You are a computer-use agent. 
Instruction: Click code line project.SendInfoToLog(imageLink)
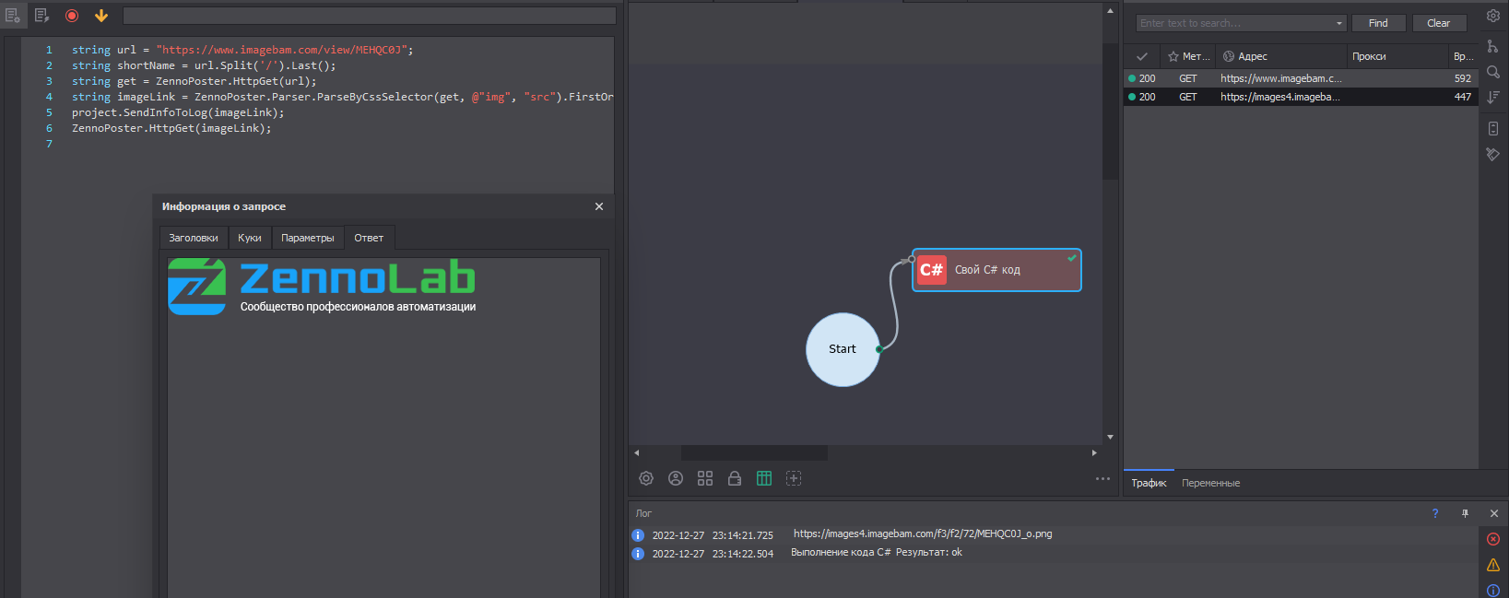pos(178,112)
